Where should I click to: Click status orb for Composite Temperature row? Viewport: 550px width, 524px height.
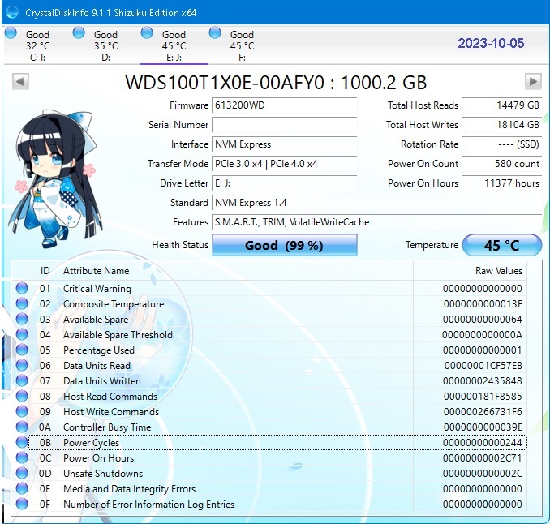[22, 303]
